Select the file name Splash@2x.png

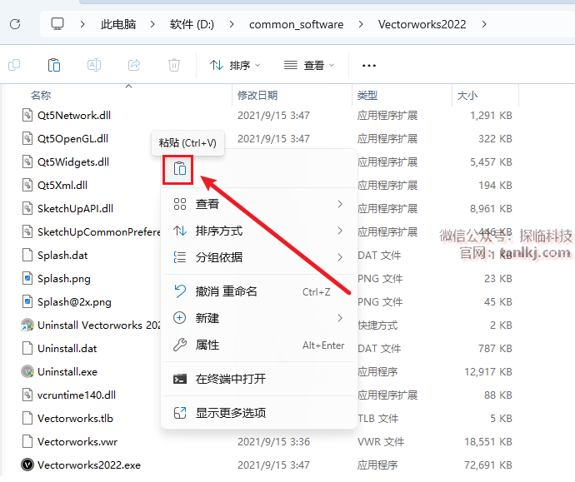[74, 302]
